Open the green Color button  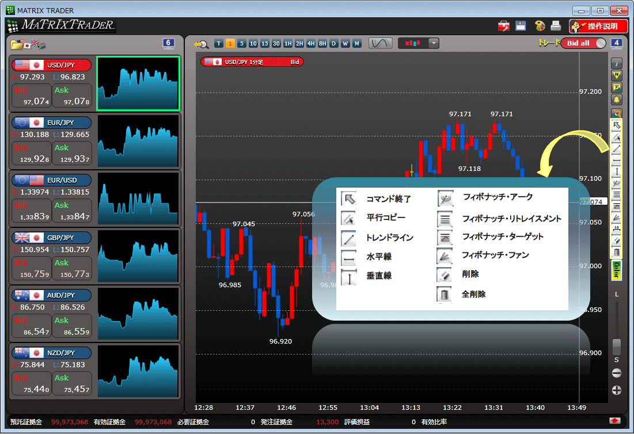[617, 271]
